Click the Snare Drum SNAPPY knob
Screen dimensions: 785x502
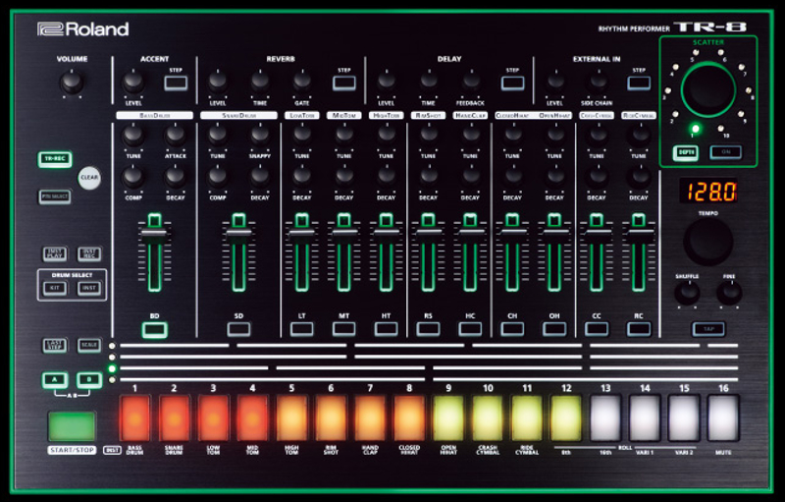260,136
